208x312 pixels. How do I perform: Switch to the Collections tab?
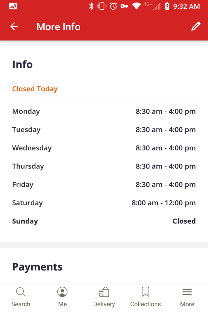tap(146, 297)
